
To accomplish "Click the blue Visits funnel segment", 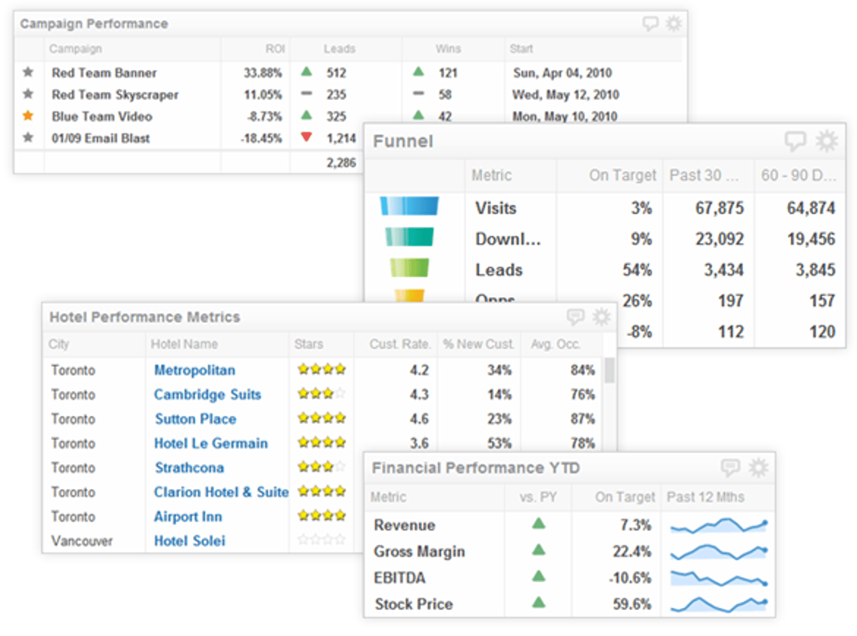I will [409, 206].
